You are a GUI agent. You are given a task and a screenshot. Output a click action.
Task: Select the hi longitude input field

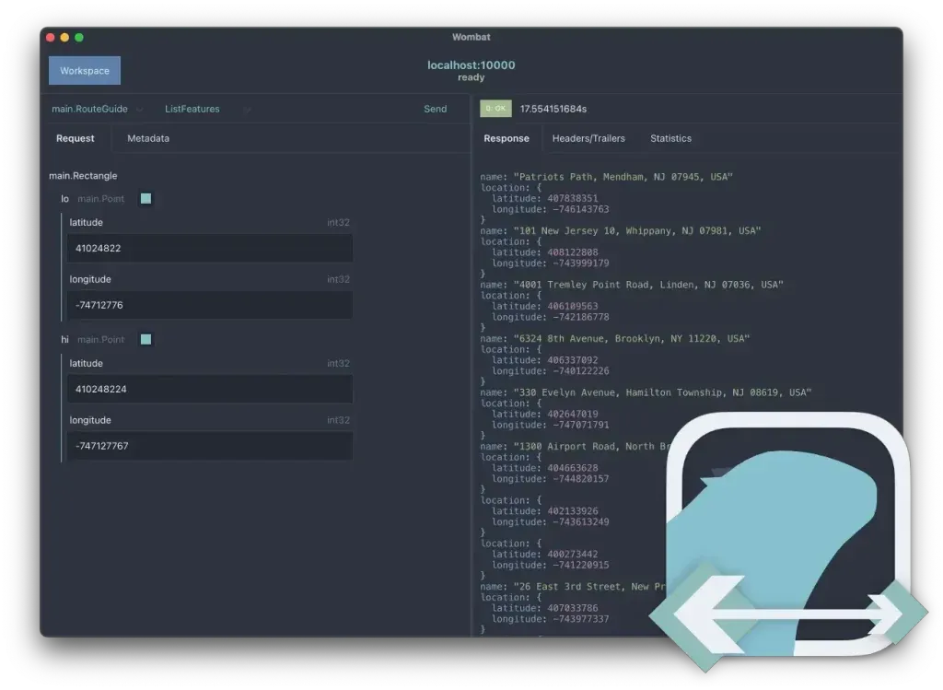[209, 446]
